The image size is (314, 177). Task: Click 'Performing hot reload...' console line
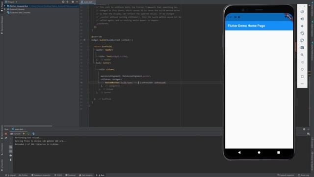point(28,138)
